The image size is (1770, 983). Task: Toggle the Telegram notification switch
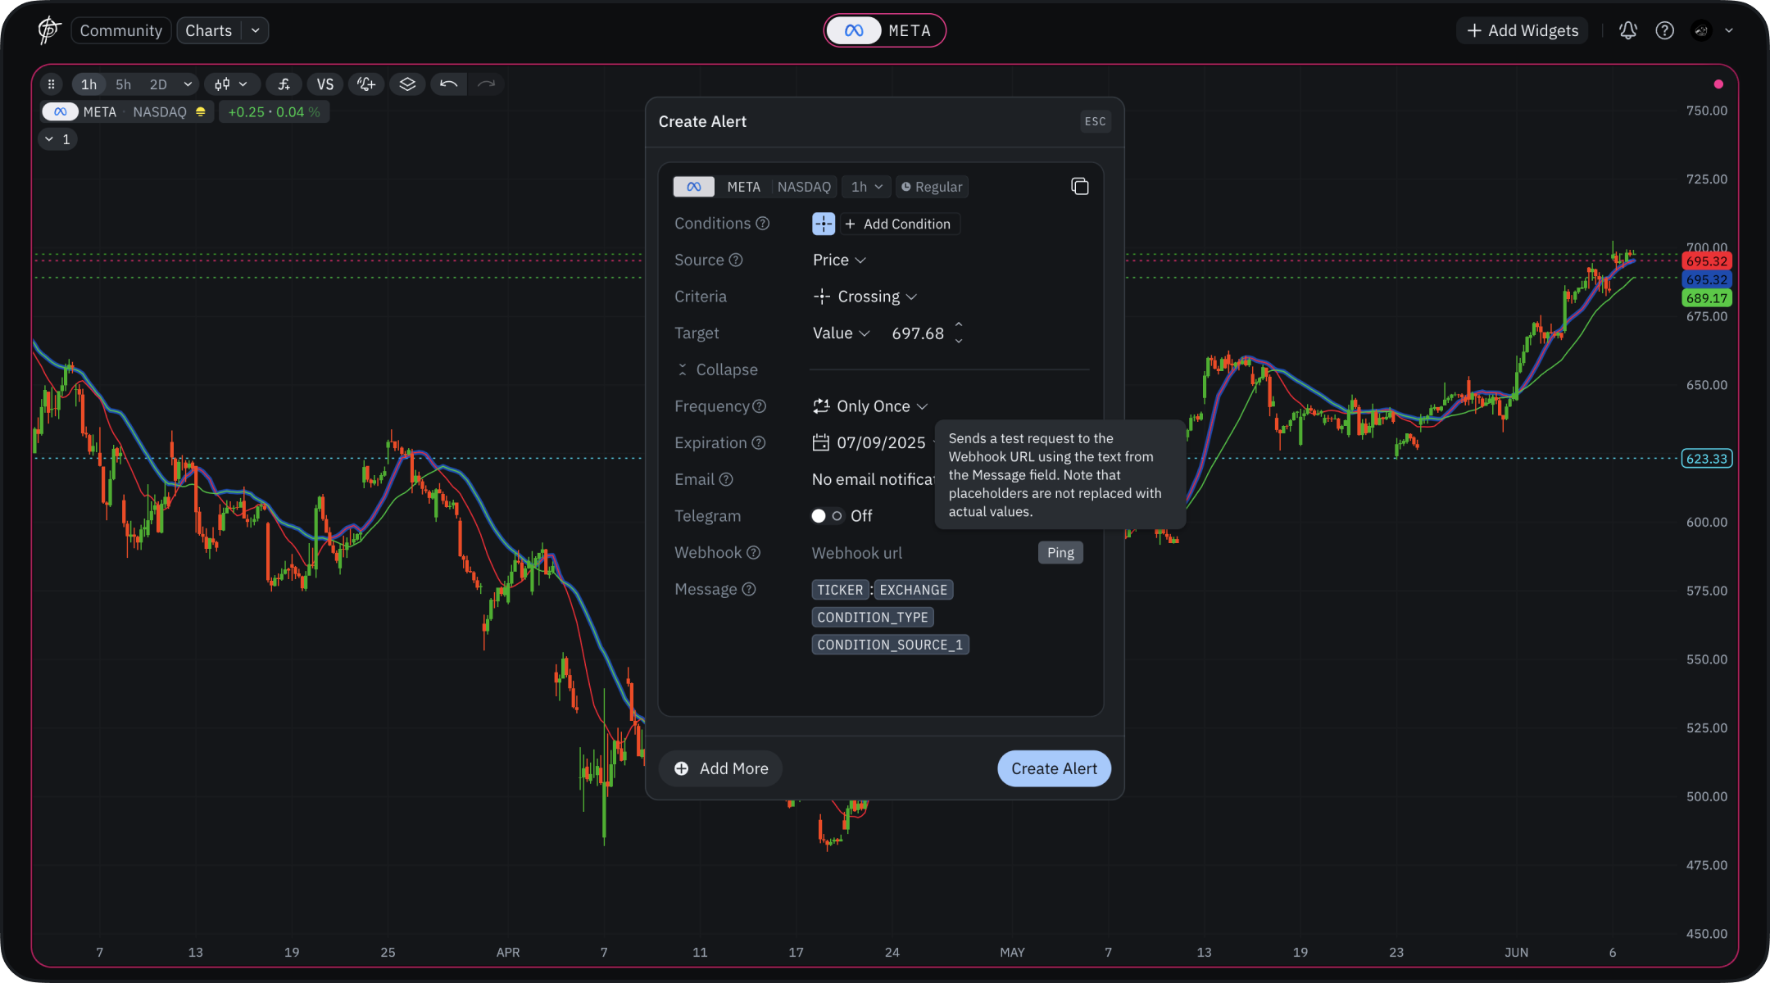[827, 516]
